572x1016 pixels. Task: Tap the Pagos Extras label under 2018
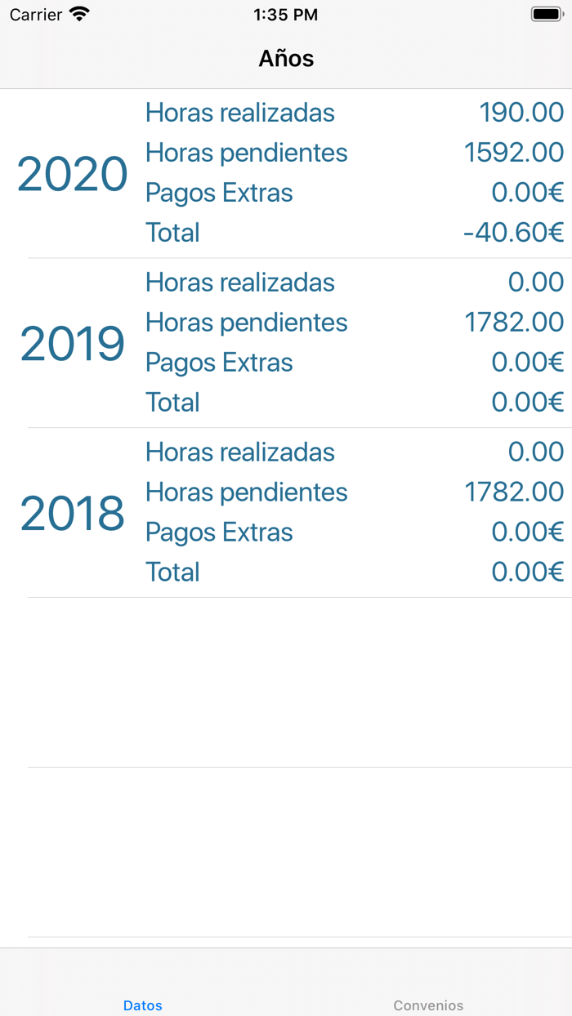click(218, 532)
